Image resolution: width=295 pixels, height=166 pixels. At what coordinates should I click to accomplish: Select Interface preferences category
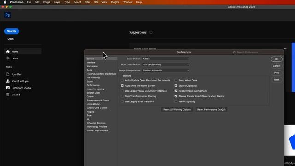click(x=91, y=63)
